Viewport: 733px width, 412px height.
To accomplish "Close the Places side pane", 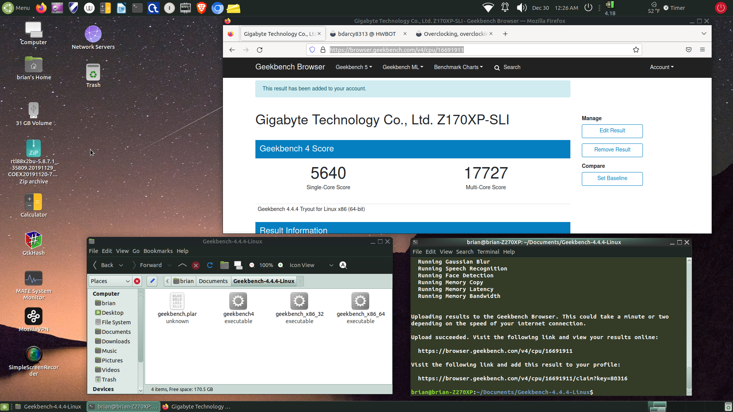I will click(137, 281).
